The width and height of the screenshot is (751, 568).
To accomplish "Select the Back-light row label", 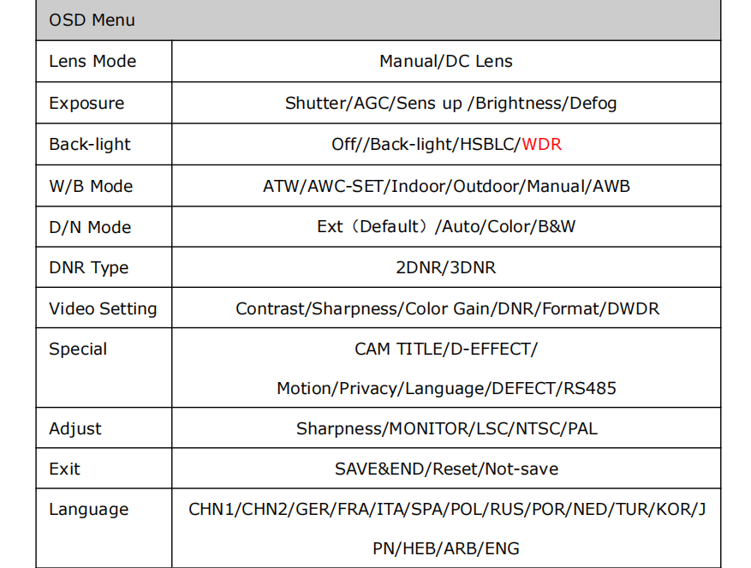I will [x=90, y=145].
